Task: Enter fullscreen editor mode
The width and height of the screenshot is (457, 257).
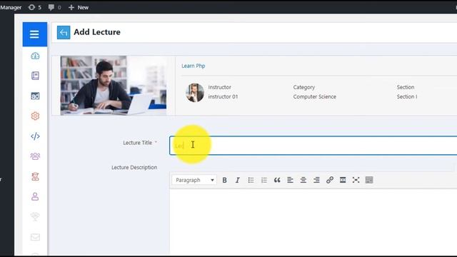Action: pos(356,180)
